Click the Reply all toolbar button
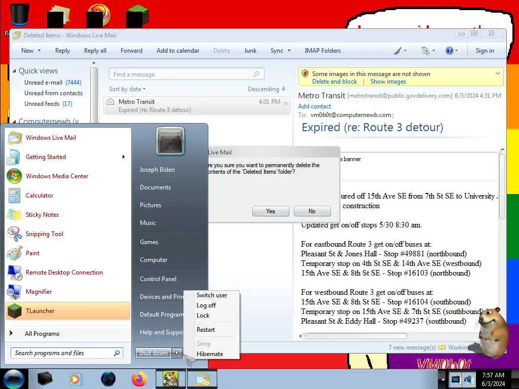This screenshot has height=389, width=519. tap(95, 51)
